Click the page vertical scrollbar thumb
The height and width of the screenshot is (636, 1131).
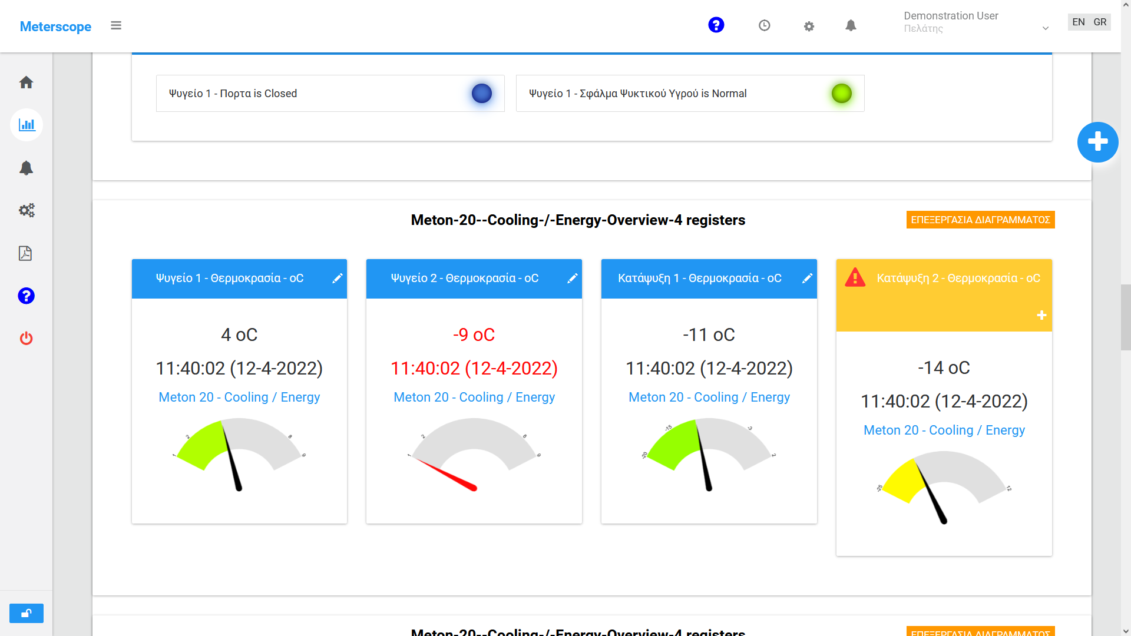tap(1126, 317)
